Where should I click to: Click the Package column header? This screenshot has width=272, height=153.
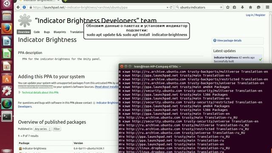click(x=24, y=143)
